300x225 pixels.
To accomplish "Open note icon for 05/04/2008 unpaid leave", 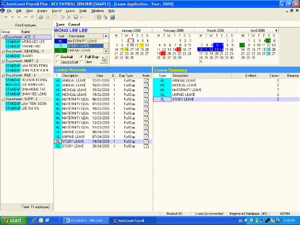I will click(x=146, y=132).
